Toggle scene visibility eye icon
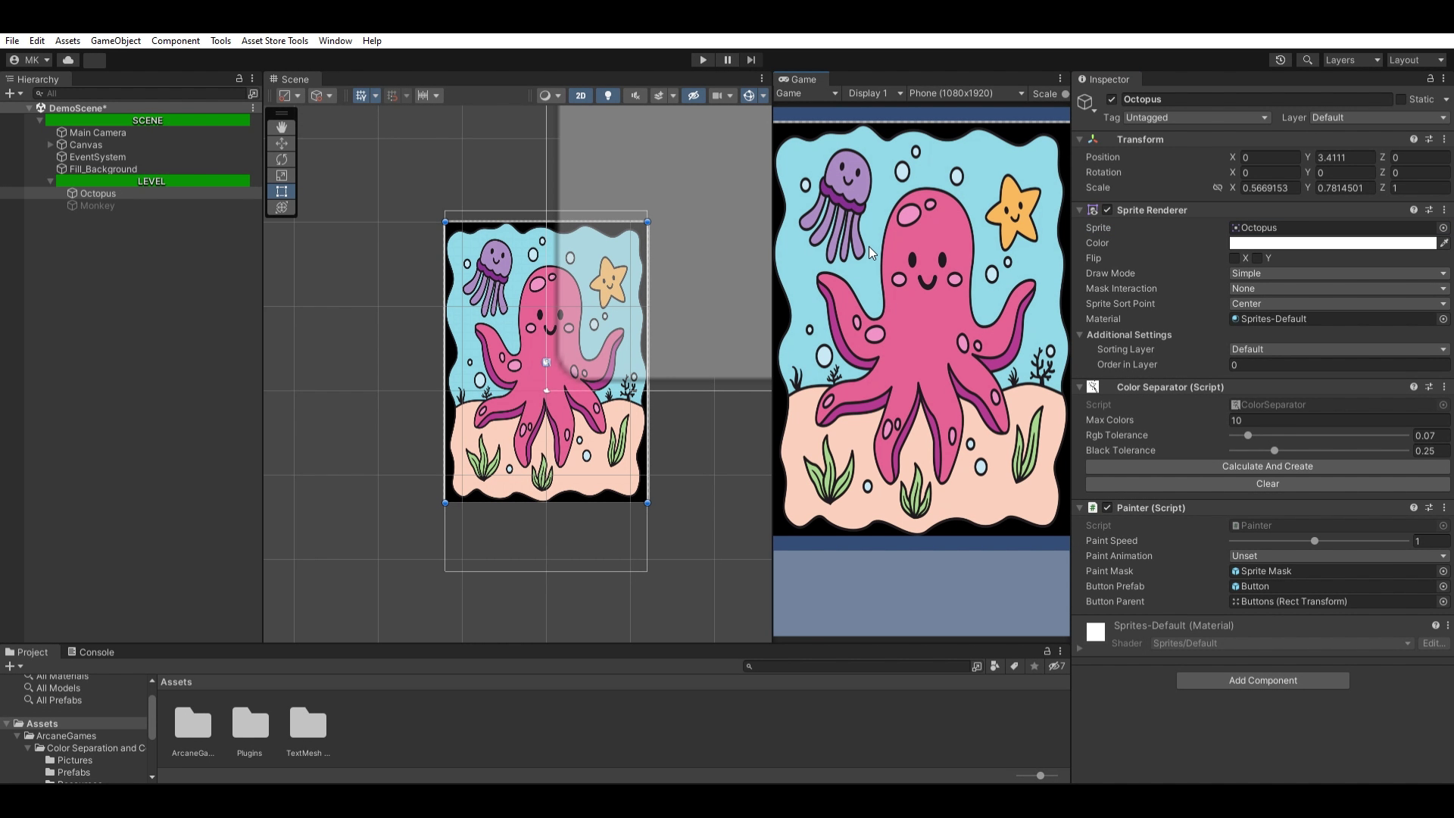Viewport: 1454px width, 818px height. coord(693,95)
